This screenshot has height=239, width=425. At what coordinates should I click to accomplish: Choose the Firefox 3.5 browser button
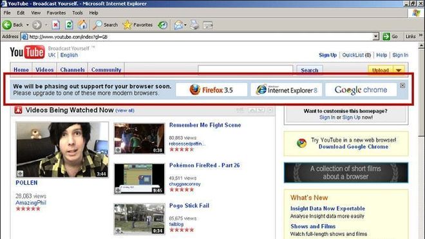tap(211, 90)
